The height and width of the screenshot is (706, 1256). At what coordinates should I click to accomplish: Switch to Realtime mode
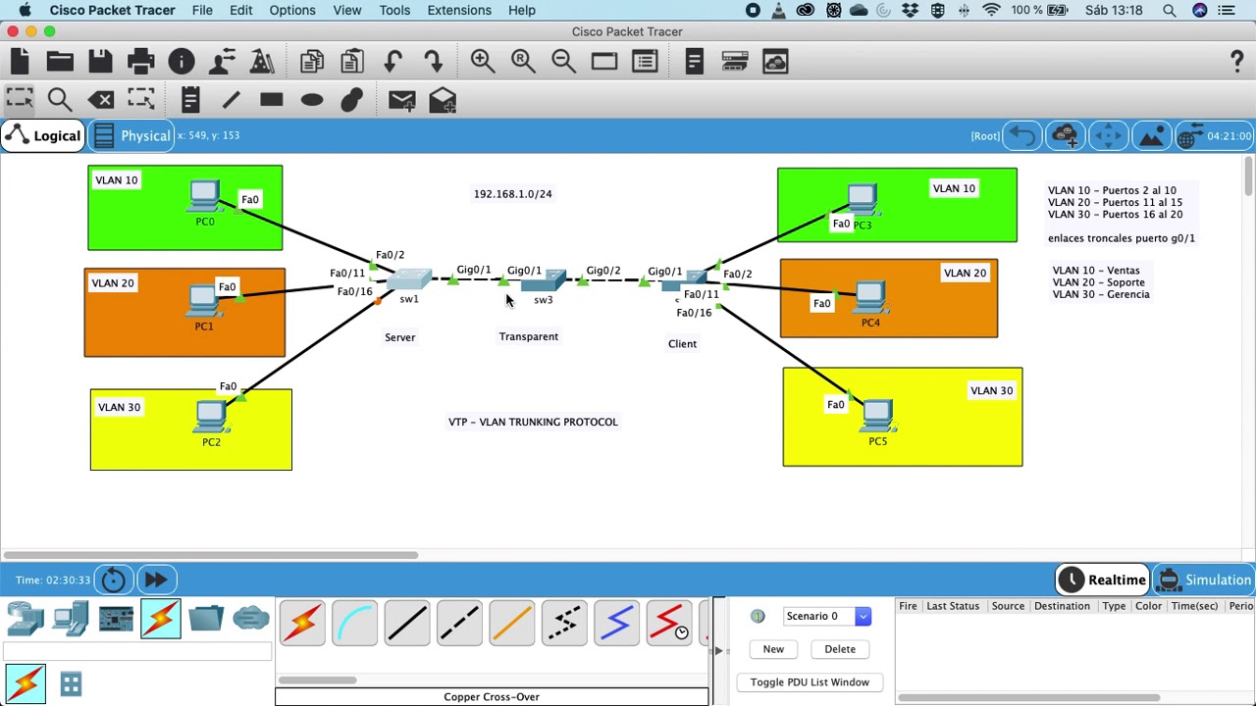1103,580
